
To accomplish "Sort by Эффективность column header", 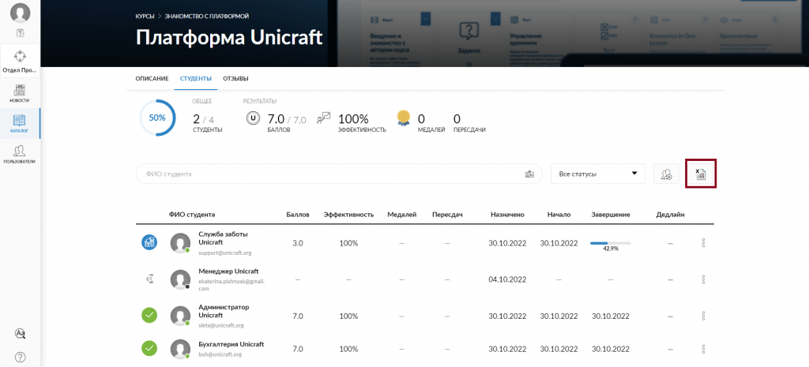I will pyautogui.click(x=348, y=215).
